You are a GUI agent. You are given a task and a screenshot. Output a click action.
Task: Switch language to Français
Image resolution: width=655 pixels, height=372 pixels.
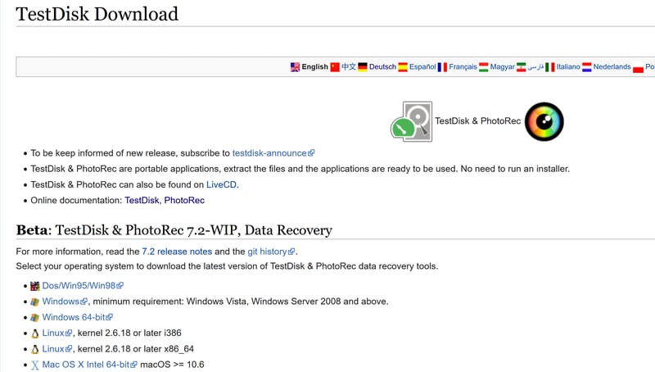[463, 66]
